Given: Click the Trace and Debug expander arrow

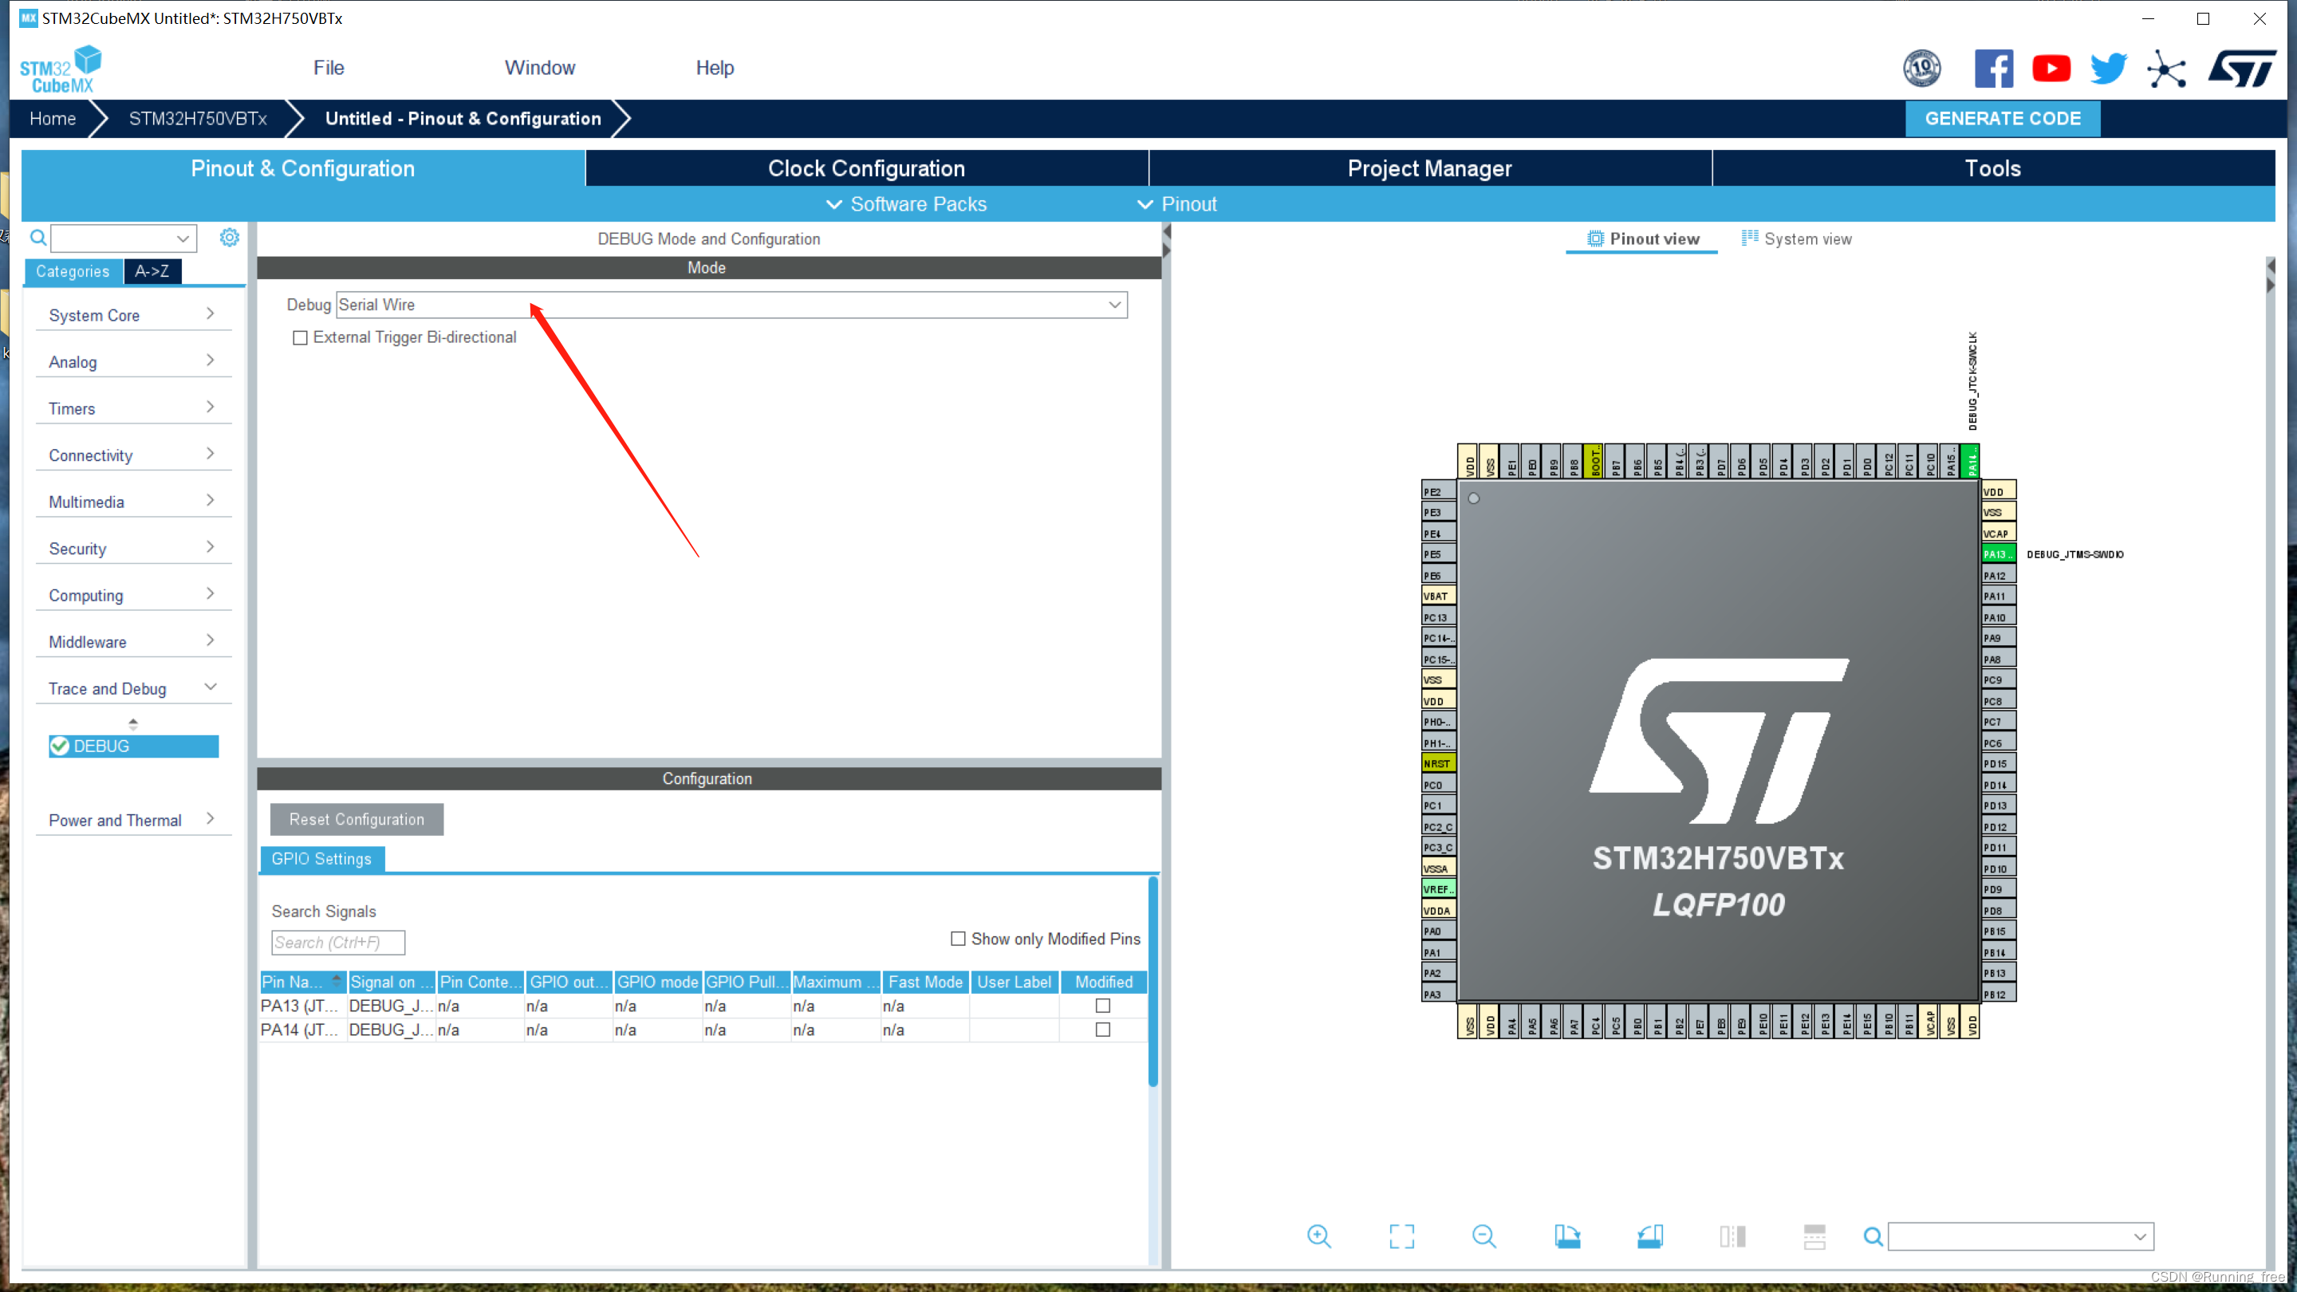Looking at the screenshot, I should pyautogui.click(x=210, y=687).
